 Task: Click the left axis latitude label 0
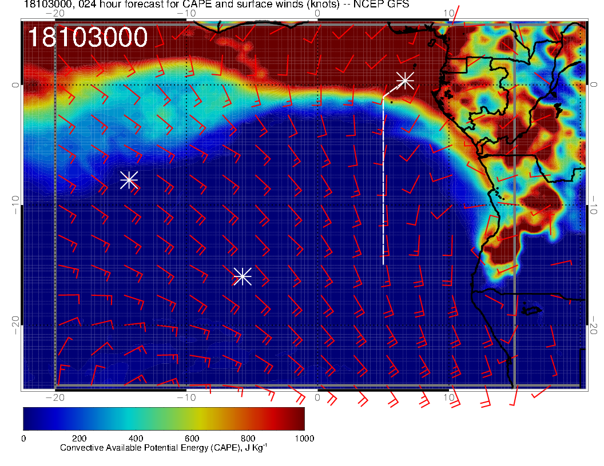pyautogui.click(x=15, y=85)
